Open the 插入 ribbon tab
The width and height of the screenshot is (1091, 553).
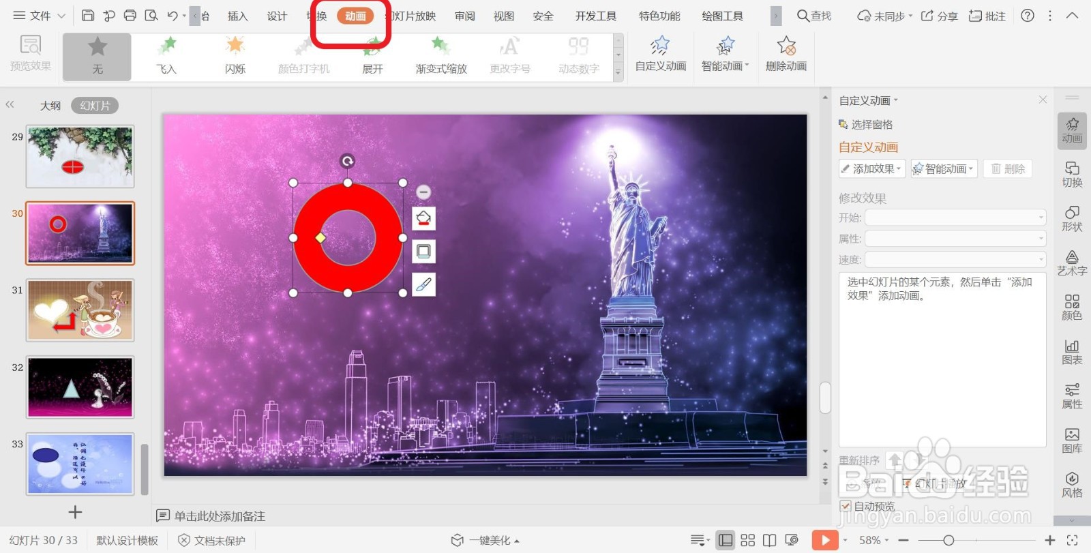pos(237,16)
